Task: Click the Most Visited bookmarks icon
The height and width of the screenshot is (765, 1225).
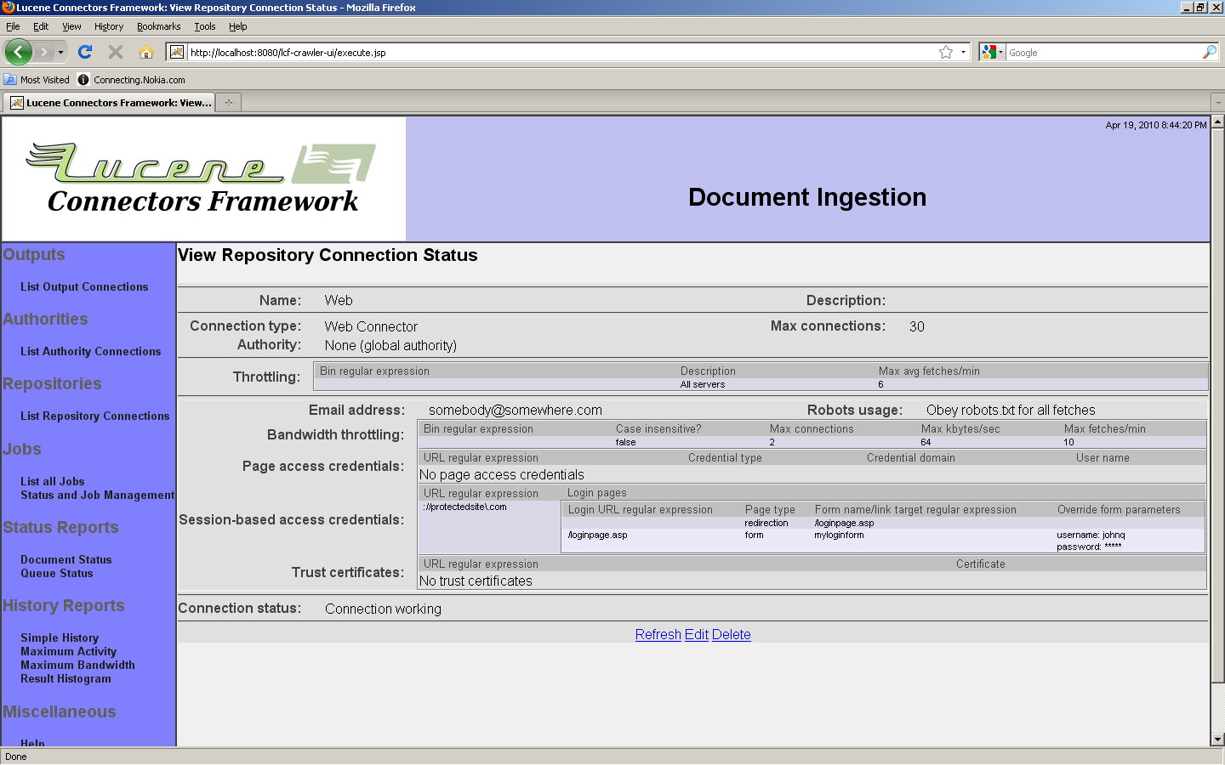Action: click(10, 80)
